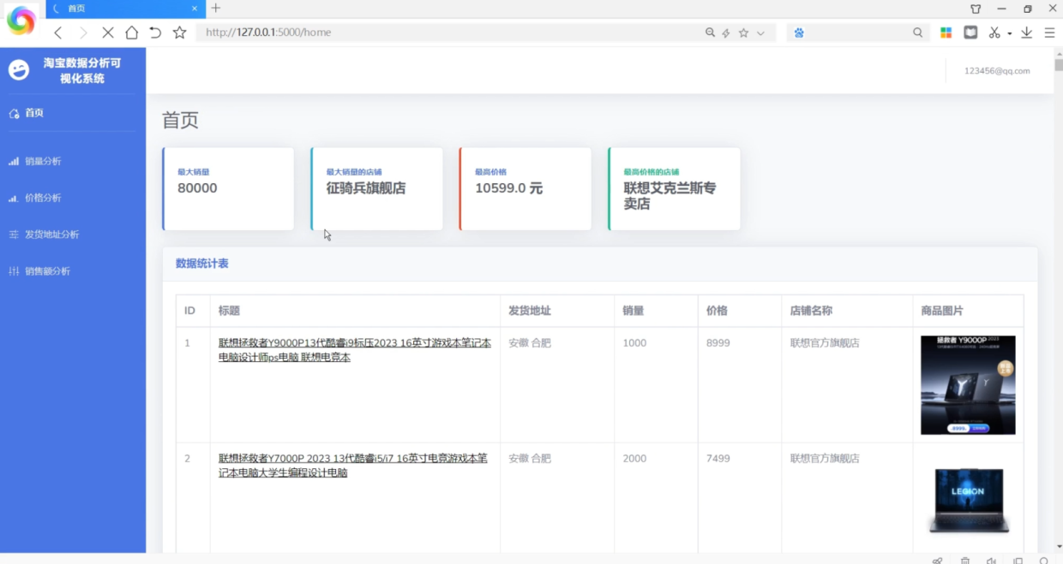Screen dimensions: 1063x564
Task: Close the 首页 browser tab
Action: (x=195, y=9)
